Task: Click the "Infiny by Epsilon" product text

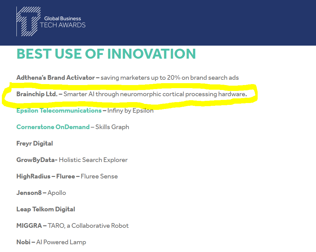Action: [x=130, y=110]
